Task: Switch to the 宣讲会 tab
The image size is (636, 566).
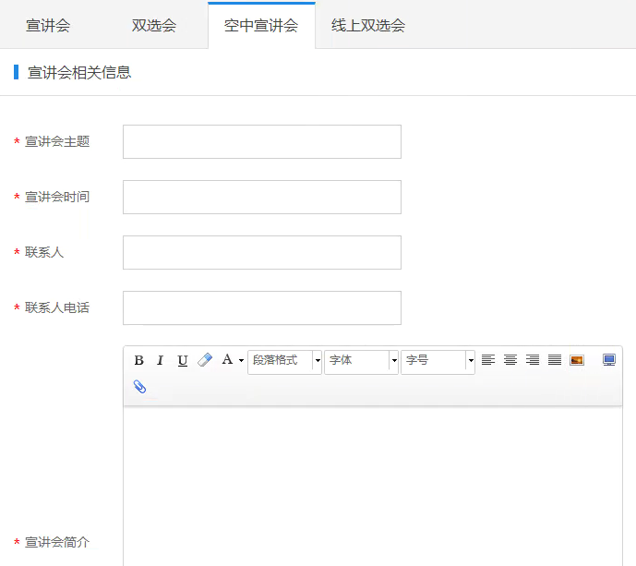Action: pos(48,25)
